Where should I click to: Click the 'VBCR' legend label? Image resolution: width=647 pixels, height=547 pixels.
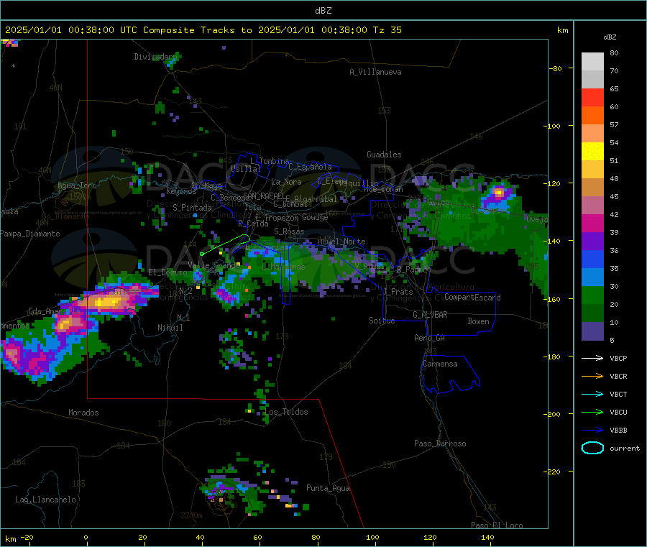618,376
